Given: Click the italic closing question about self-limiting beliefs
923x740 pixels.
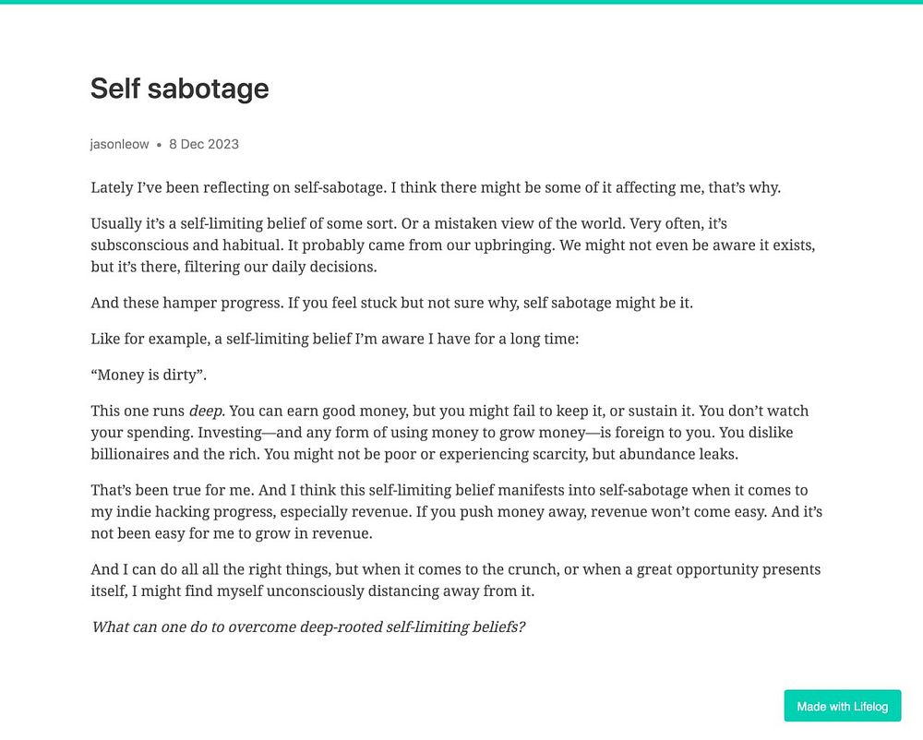Looking at the screenshot, I should (308, 627).
